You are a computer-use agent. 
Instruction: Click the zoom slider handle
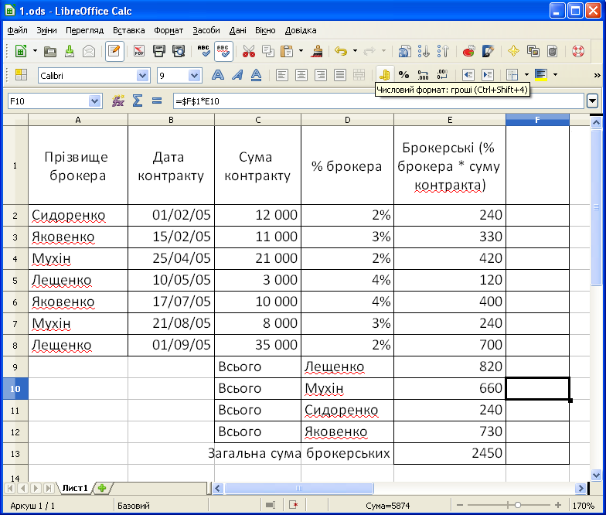click(x=518, y=505)
